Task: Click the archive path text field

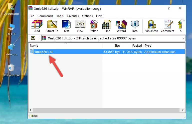Action: pos(113,38)
